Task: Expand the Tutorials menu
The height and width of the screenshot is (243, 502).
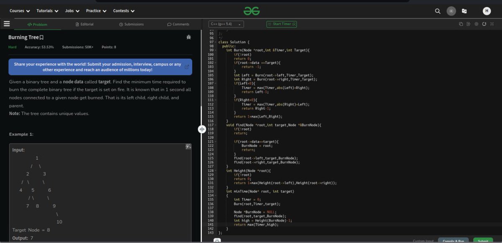Action: click(x=46, y=10)
